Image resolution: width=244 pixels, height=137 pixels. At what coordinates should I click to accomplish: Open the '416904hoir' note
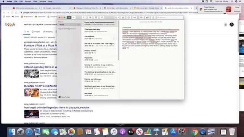point(100,38)
